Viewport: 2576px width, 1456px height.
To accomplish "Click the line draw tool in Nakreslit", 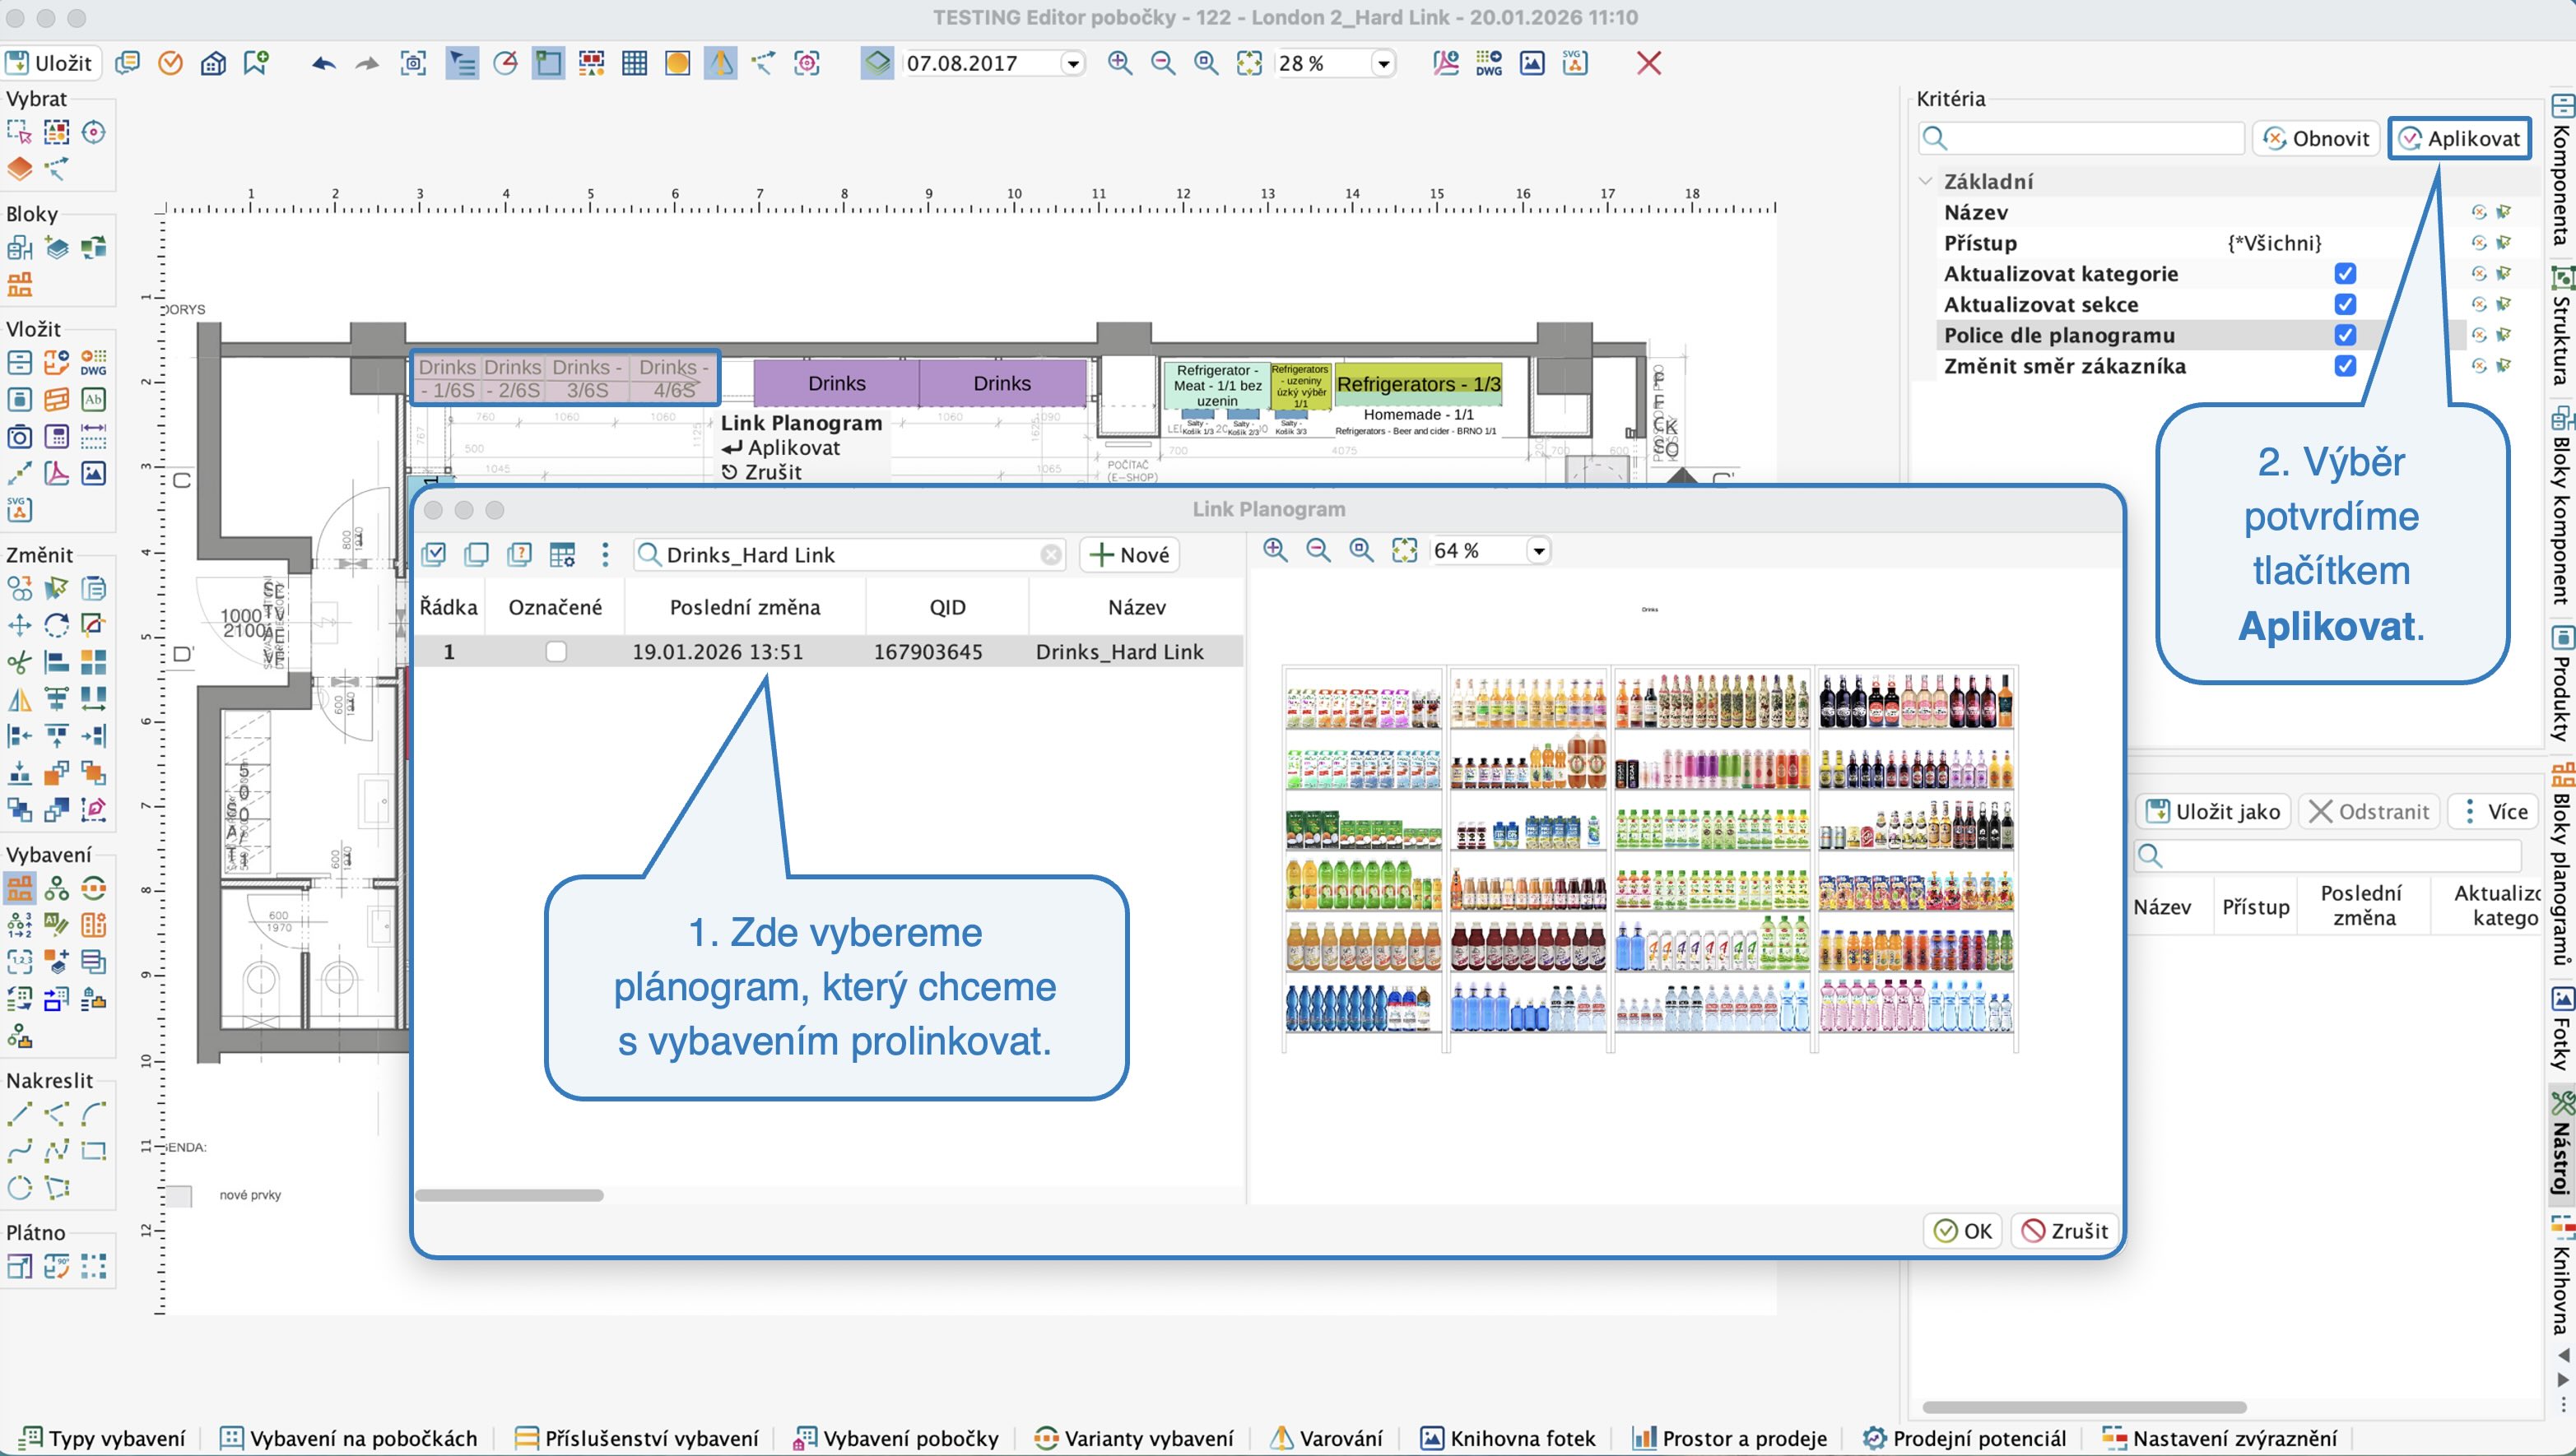I will click(x=20, y=1113).
